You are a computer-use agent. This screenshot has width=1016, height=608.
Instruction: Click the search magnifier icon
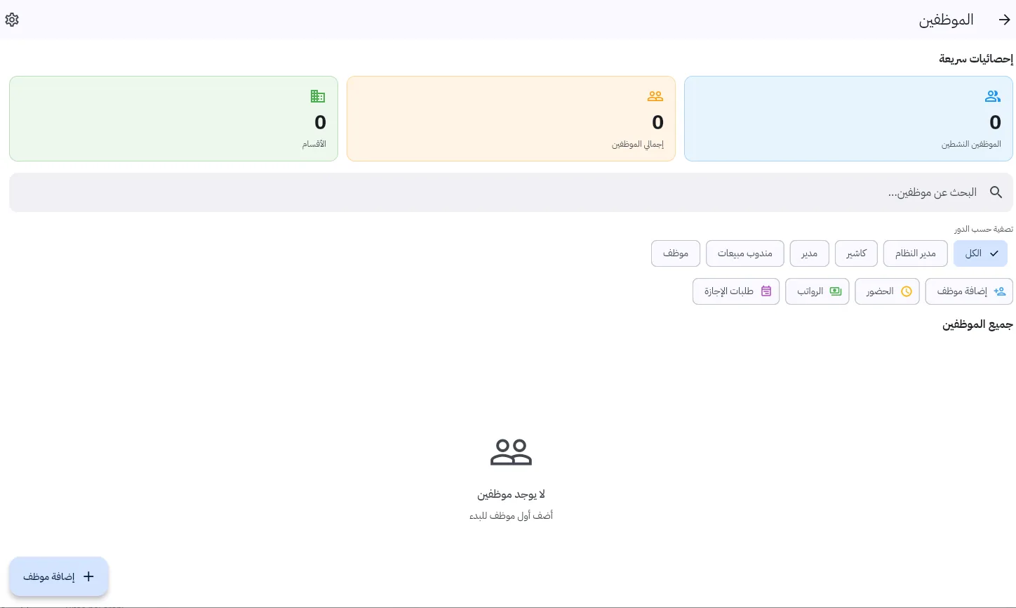996,192
